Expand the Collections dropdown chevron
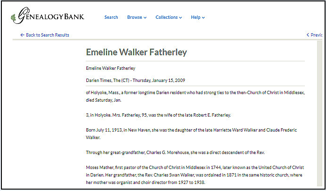Viewport: 326px width, 191px height. (181, 18)
